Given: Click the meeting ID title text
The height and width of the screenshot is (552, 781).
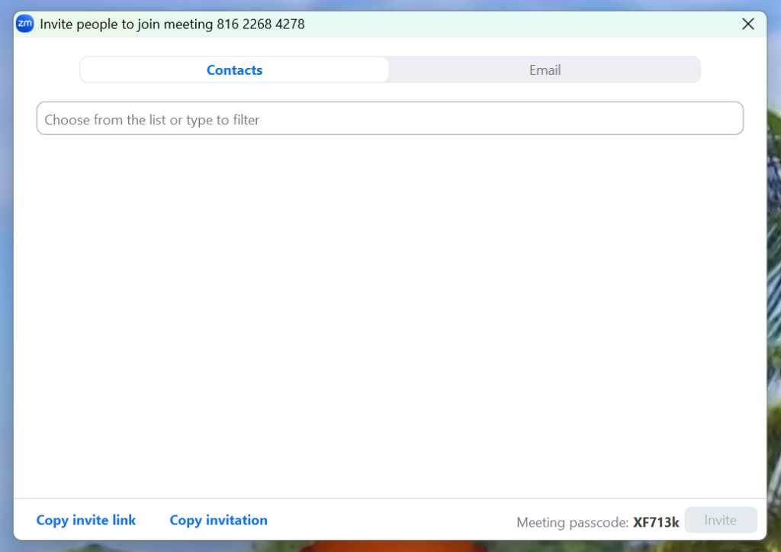Looking at the screenshot, I should tap(172, 24).
